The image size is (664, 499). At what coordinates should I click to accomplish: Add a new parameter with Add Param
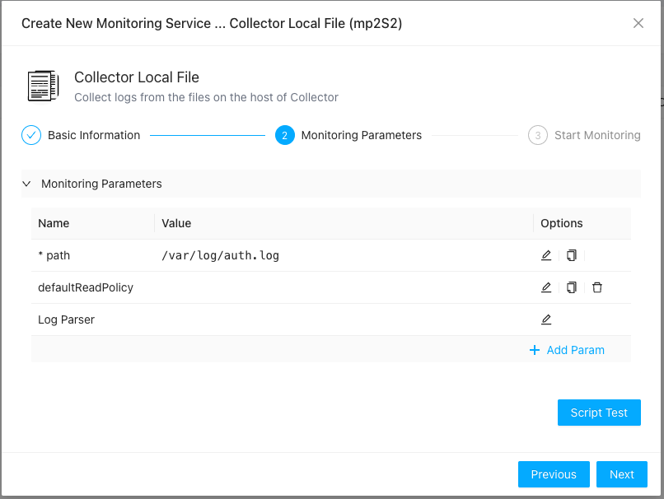(567, 350)
